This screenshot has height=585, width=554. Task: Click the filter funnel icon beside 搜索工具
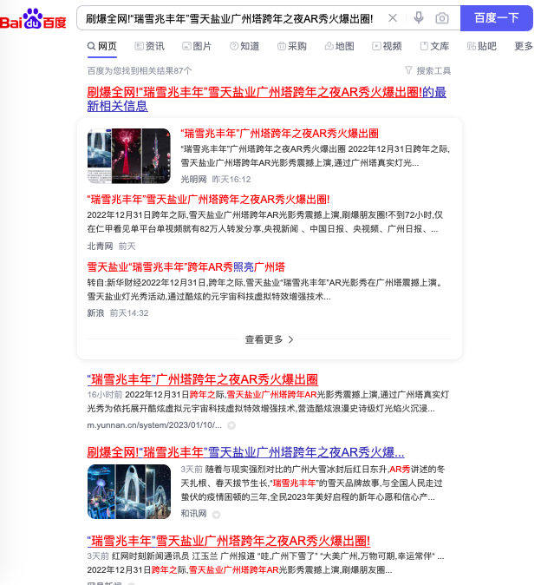pos(408,70)
